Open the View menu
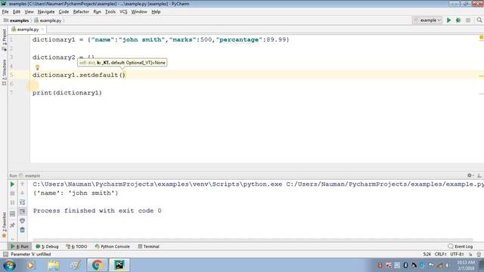This screenshot has width=484, height=272. point(29,12)
